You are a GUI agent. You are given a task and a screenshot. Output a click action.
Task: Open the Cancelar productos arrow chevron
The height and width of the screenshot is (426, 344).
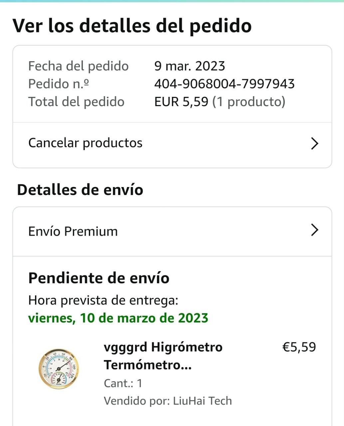(314, 143)
